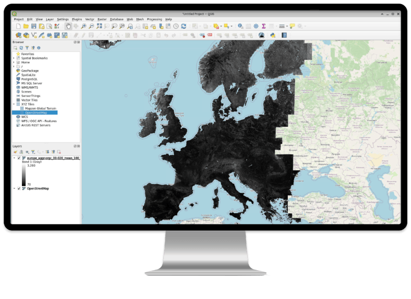Select the WFS / OGC API - Features entry

(x=39, y=121)
